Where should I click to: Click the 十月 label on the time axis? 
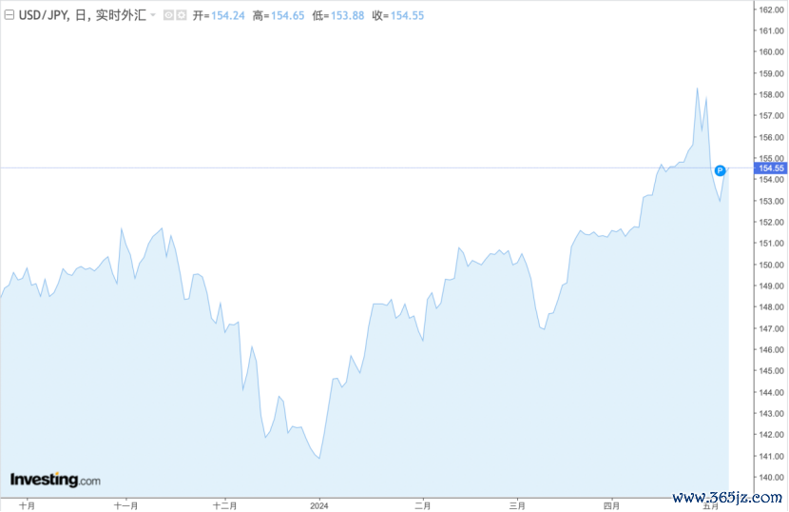click(27, 504)
